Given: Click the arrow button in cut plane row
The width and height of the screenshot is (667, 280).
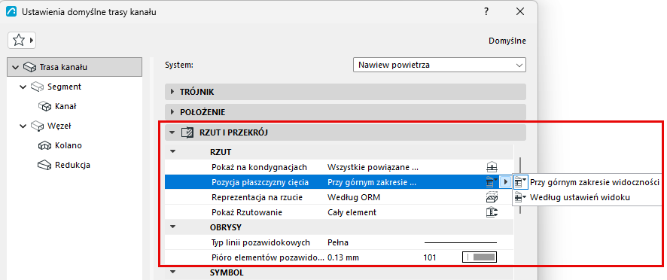Looking at the screenshot, I should (x=505, y=182).
